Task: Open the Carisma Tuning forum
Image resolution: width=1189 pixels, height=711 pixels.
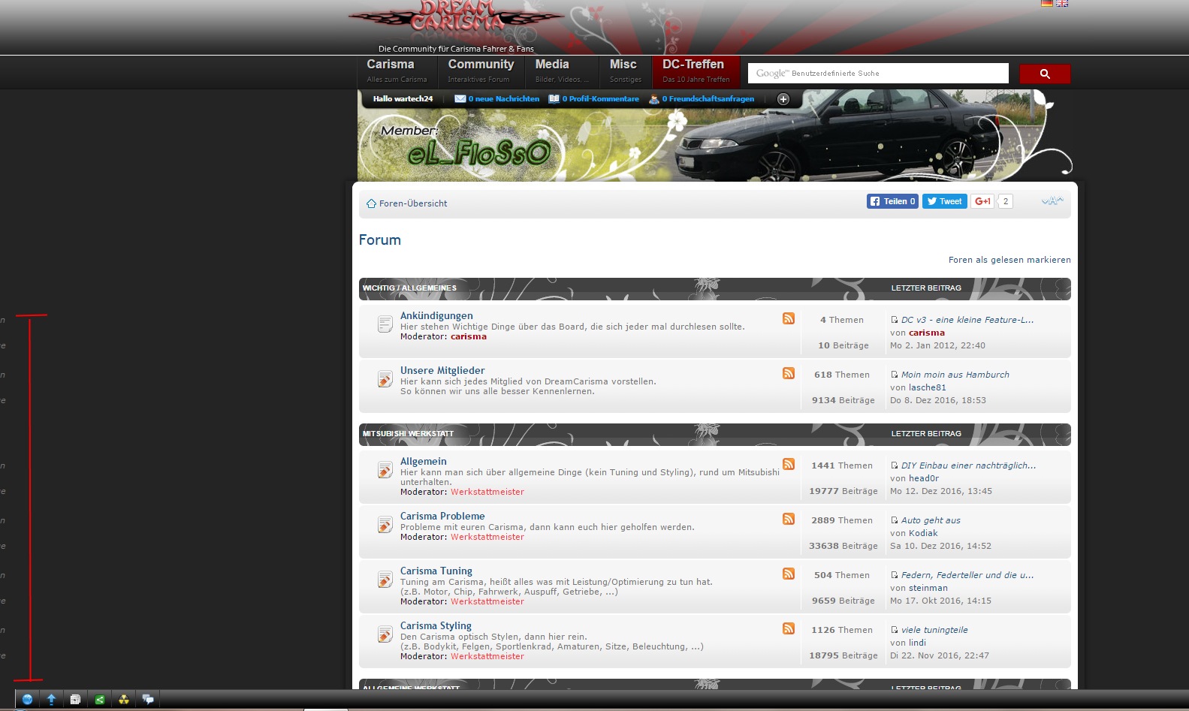Action: (x=436, y=571)
